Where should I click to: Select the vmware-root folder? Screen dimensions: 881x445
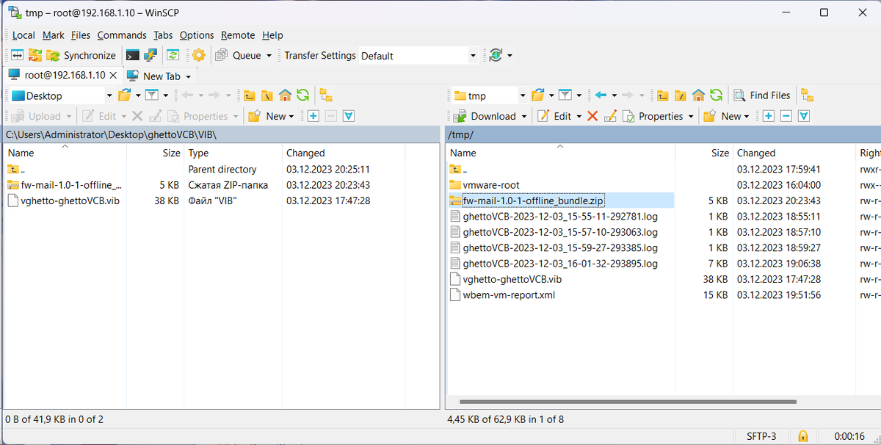pyautogui.click(x=490, y=185)
